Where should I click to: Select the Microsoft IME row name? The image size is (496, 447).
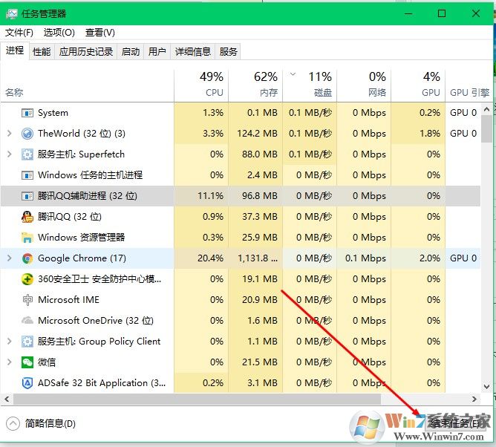[x=68, y=300]
